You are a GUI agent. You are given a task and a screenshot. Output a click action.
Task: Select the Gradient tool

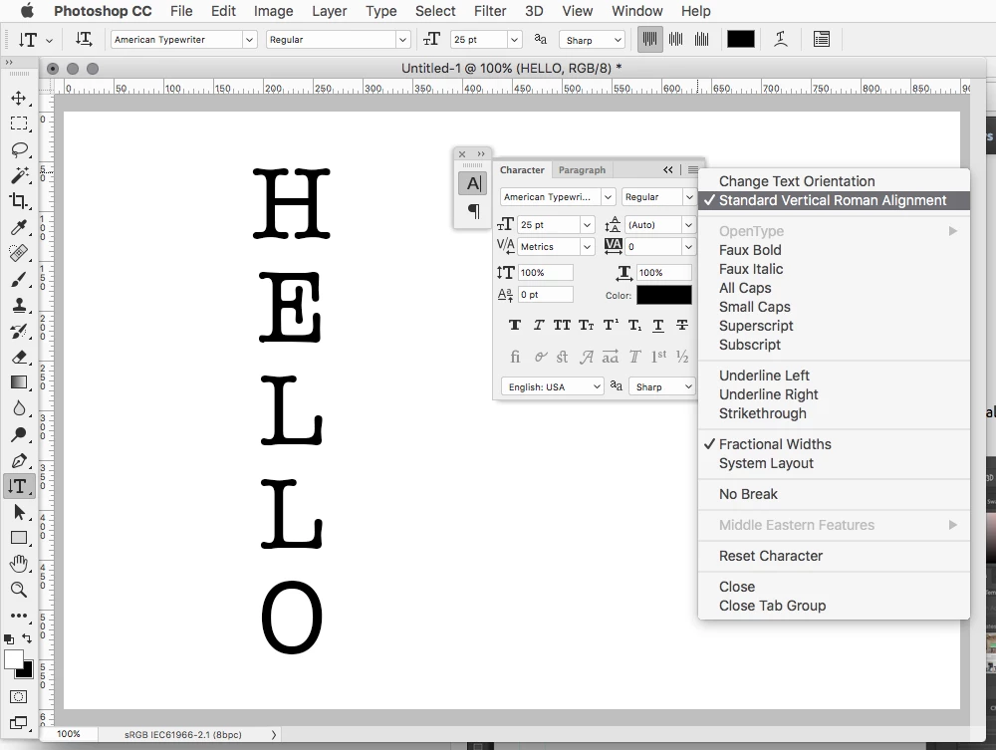coord(18,382)
